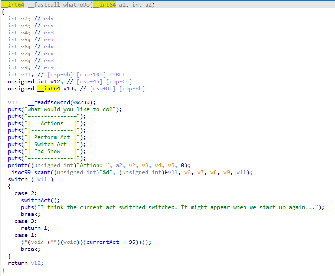This screenshot has width=335, height=276.
Task: Click the v4 declaration with er8 comment
Action: [31, 33]
